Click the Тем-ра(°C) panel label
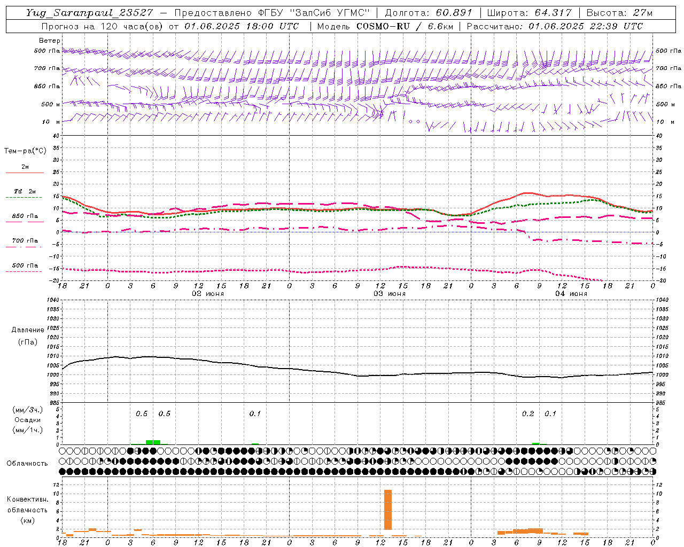This screenshot has width=684, height=547. click(x=25, y=151)
